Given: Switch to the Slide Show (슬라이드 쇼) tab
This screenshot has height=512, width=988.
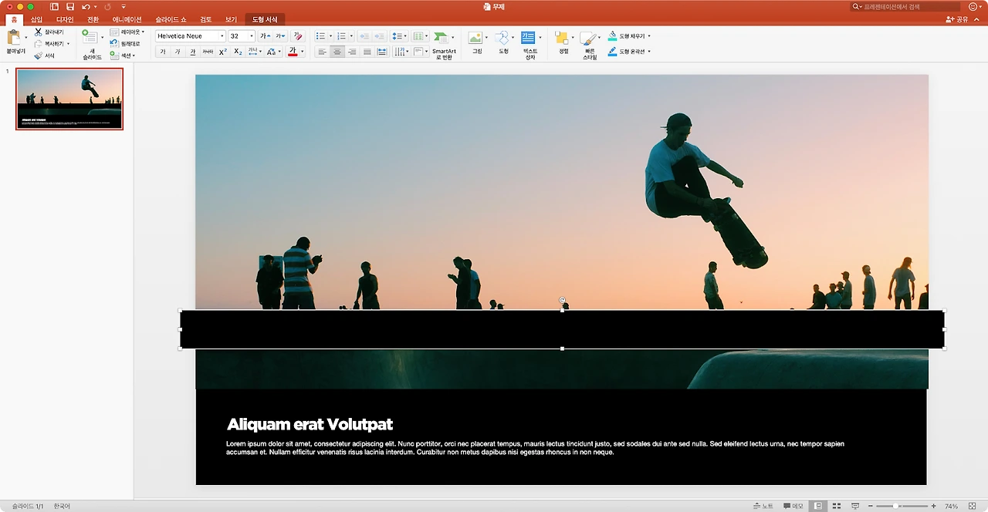Looking at the screenshot, I should coord(170,19).
